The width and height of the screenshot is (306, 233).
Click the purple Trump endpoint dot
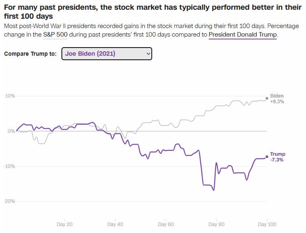267,157
